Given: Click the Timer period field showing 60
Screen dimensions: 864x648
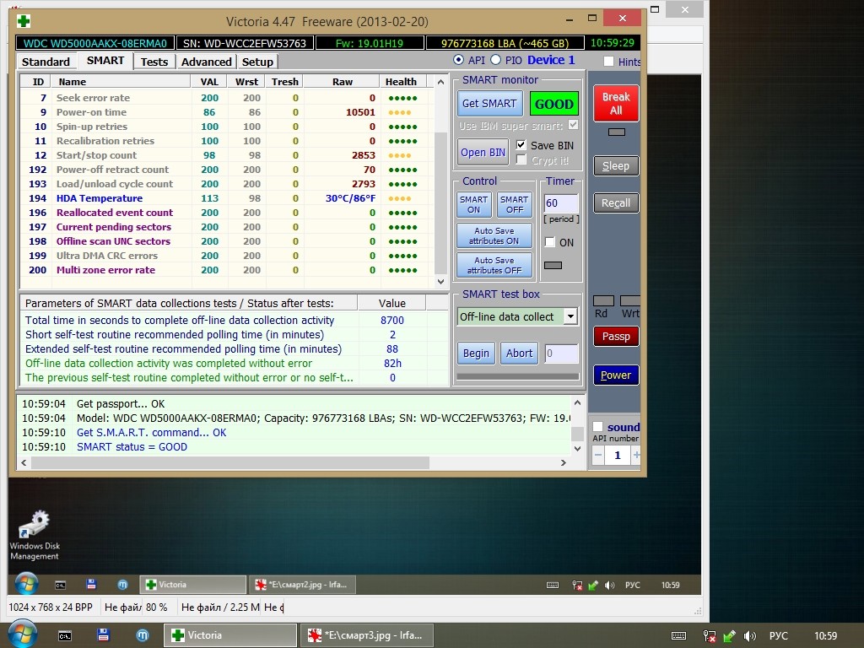Looking at the screenshot, I should point(560,202).
